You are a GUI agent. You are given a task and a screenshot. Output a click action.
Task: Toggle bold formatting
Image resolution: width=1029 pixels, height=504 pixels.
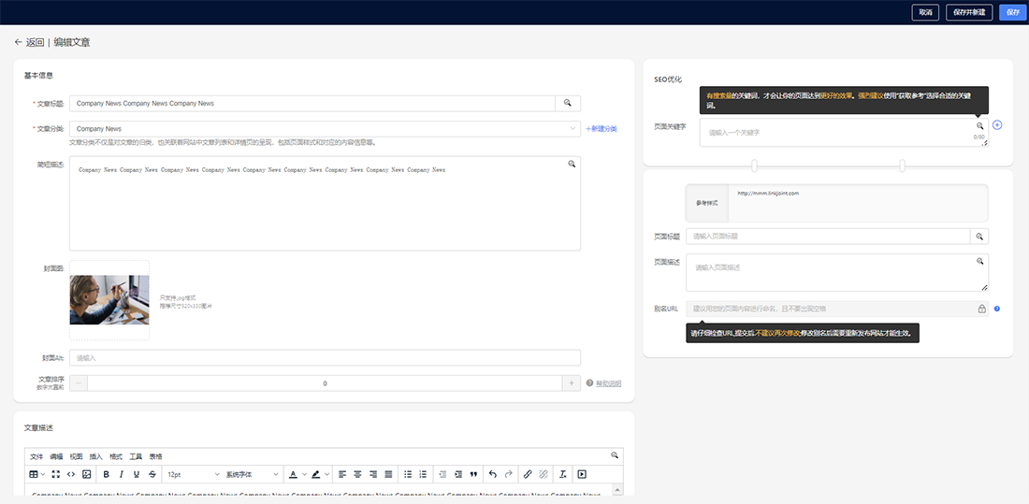(x=107, y=474)
